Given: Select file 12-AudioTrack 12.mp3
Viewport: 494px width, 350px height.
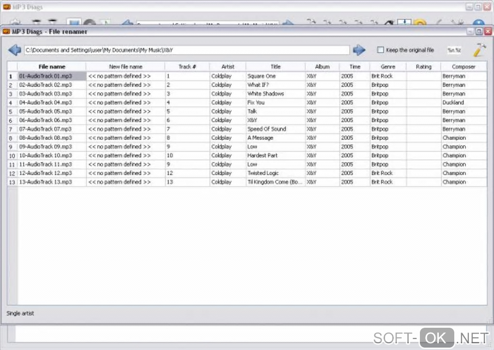Looking at the screenshot, I should coord(52,173).
